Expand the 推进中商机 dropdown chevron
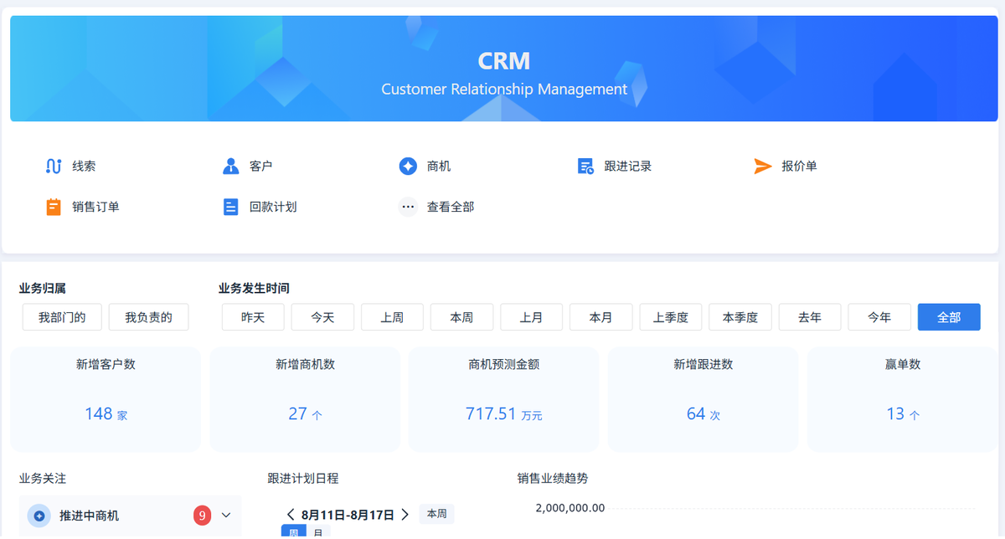Image resolution: width=1005 pixels, height=539 pixels. click(x=225, y=516)
